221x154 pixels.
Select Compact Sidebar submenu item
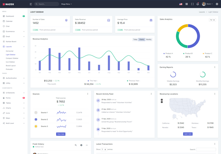coord(12,58)
